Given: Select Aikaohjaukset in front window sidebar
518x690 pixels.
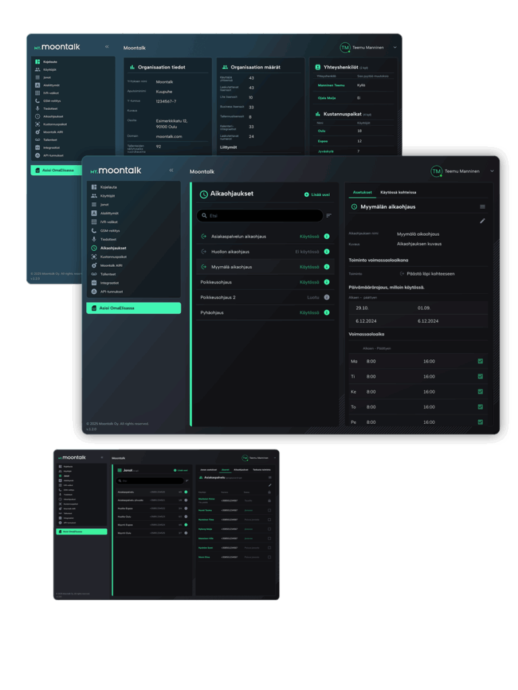Looking at the screenshot, I should 109,248.
